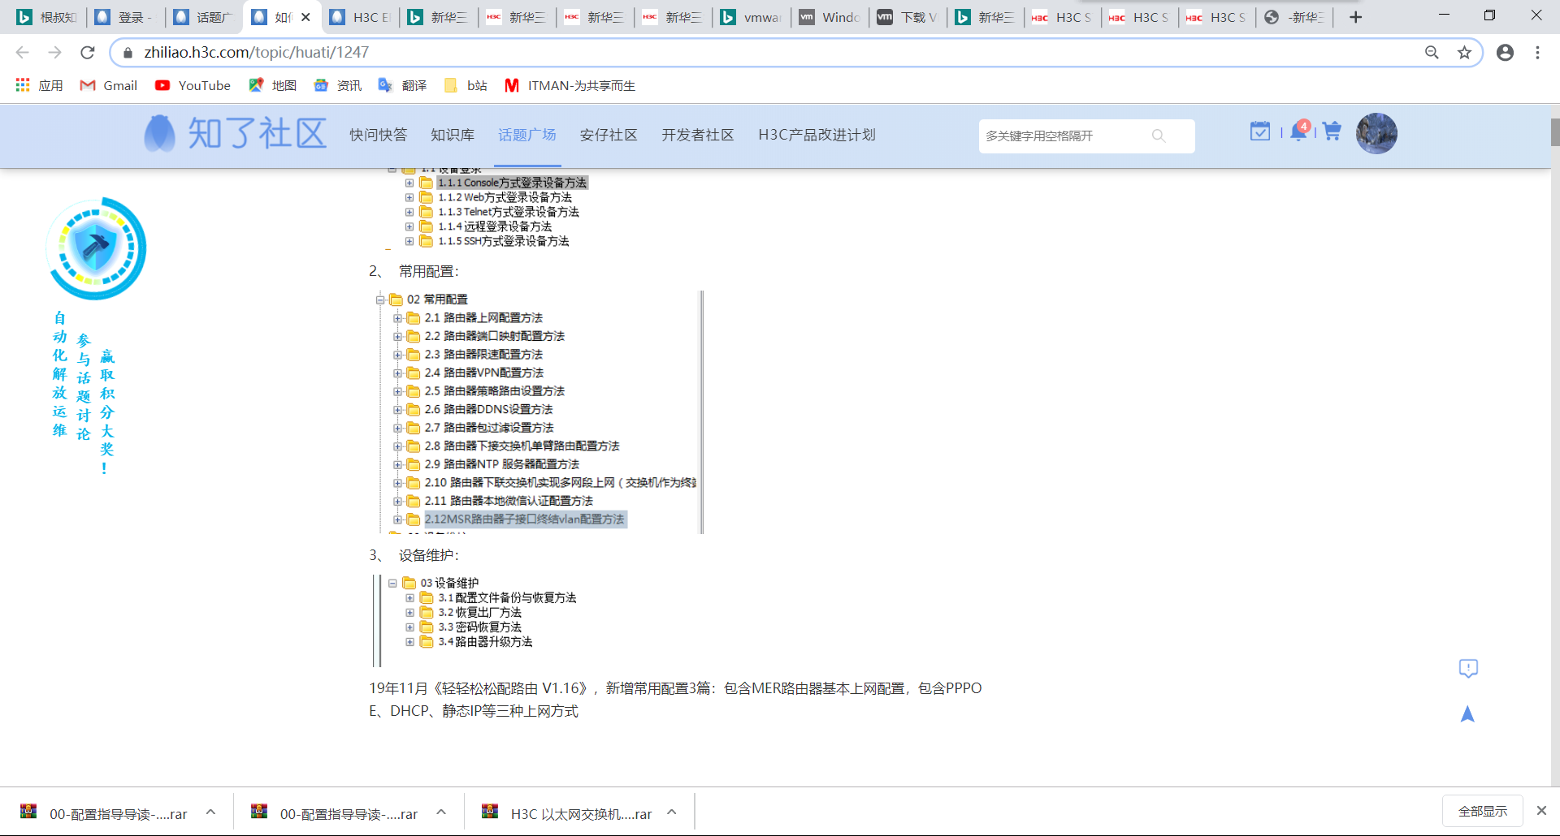Expand the 2.9 路由器NTP 服务器配置方法 node
Image resolution: width=1560 pixels, height=836 pixels.
(x=397, y=465)
